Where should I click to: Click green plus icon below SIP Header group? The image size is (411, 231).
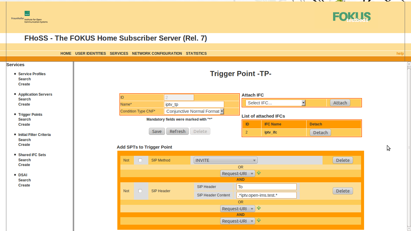point(259,208)
